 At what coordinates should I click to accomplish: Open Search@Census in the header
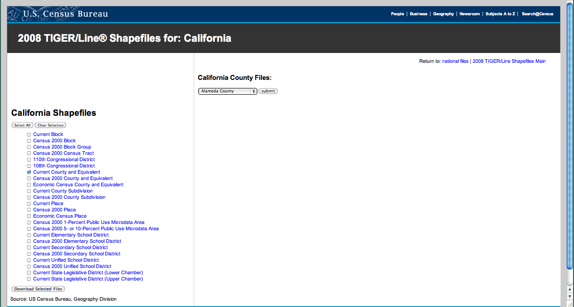[537, 14]
